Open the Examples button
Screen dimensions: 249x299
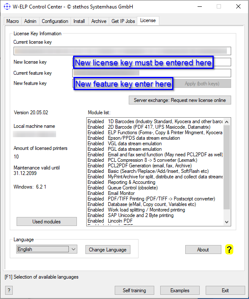(x=180, y=291)
